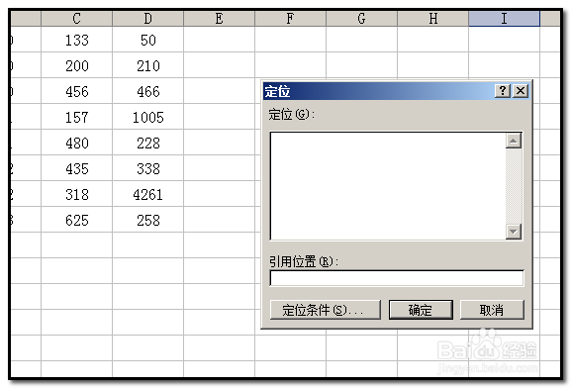Select column F header
Viewport: 571px width, 388px height.
click(x=290, y=19)
